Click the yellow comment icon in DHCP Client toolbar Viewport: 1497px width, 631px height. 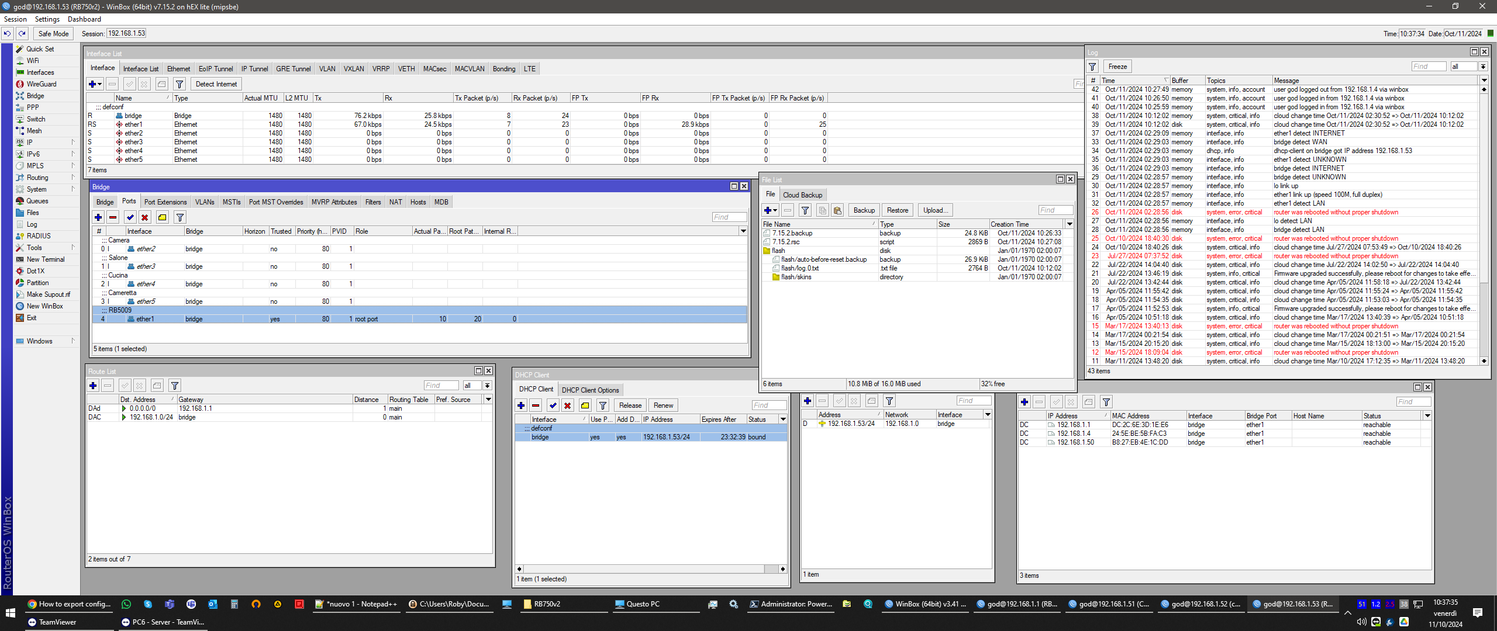coord(585,405)
